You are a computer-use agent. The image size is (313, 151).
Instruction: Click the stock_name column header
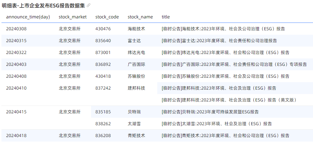tap(140, 17)
